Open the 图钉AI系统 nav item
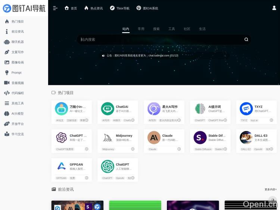Image resolution: width=280 pixels, height=210 pixels. coord(147,8)
